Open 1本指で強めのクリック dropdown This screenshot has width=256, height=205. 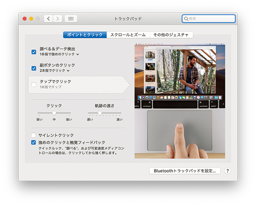pyautogui.click(x=59, y=54)
